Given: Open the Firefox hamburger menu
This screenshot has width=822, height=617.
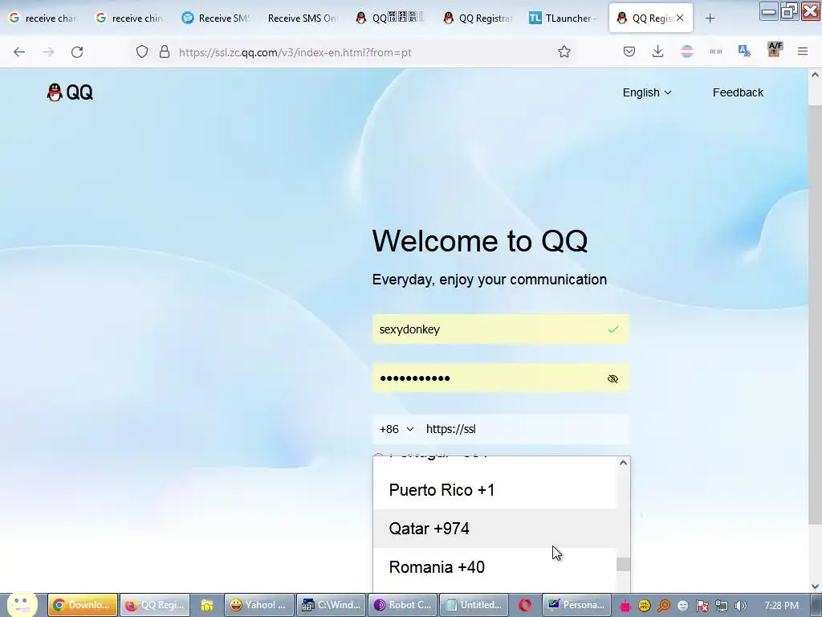Looking at the screenshot, I should click(803, 52).
